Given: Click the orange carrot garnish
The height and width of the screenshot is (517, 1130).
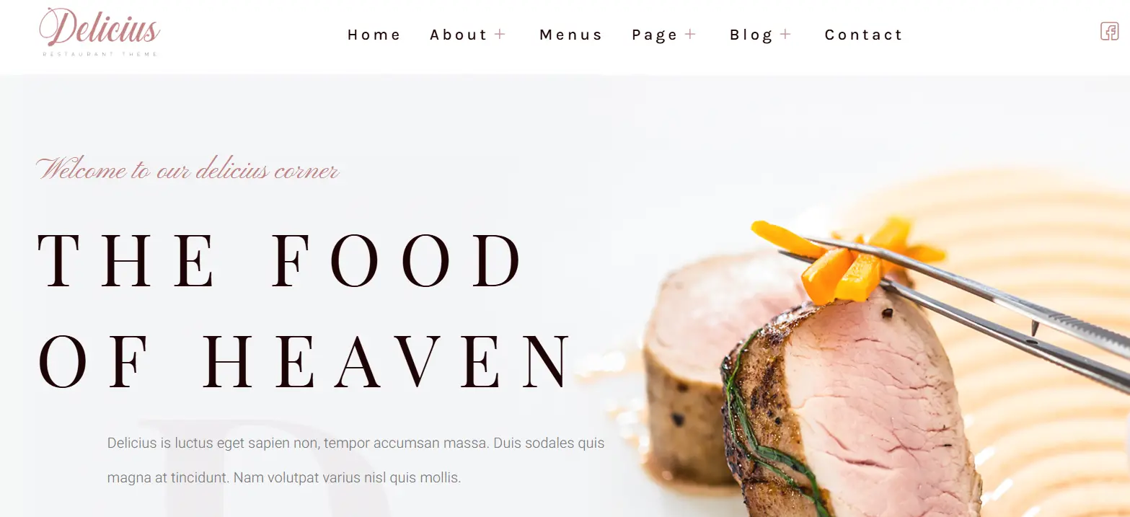Looking at the screenshot, I should point(847,260).
